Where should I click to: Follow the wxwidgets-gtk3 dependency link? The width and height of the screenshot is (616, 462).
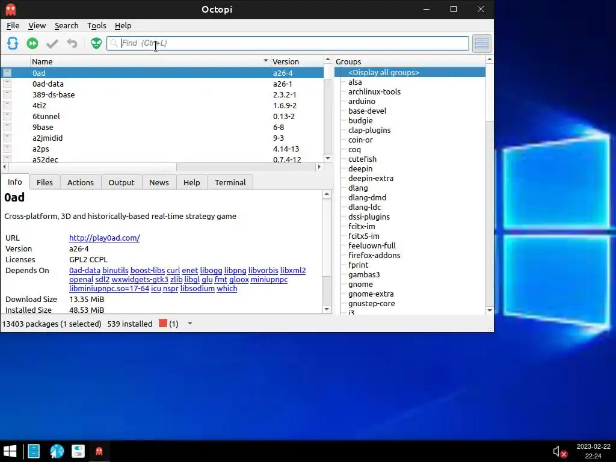coord(140,279)
